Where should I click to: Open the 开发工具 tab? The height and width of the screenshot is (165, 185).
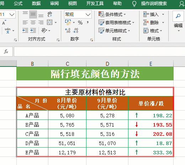[95, 4]
